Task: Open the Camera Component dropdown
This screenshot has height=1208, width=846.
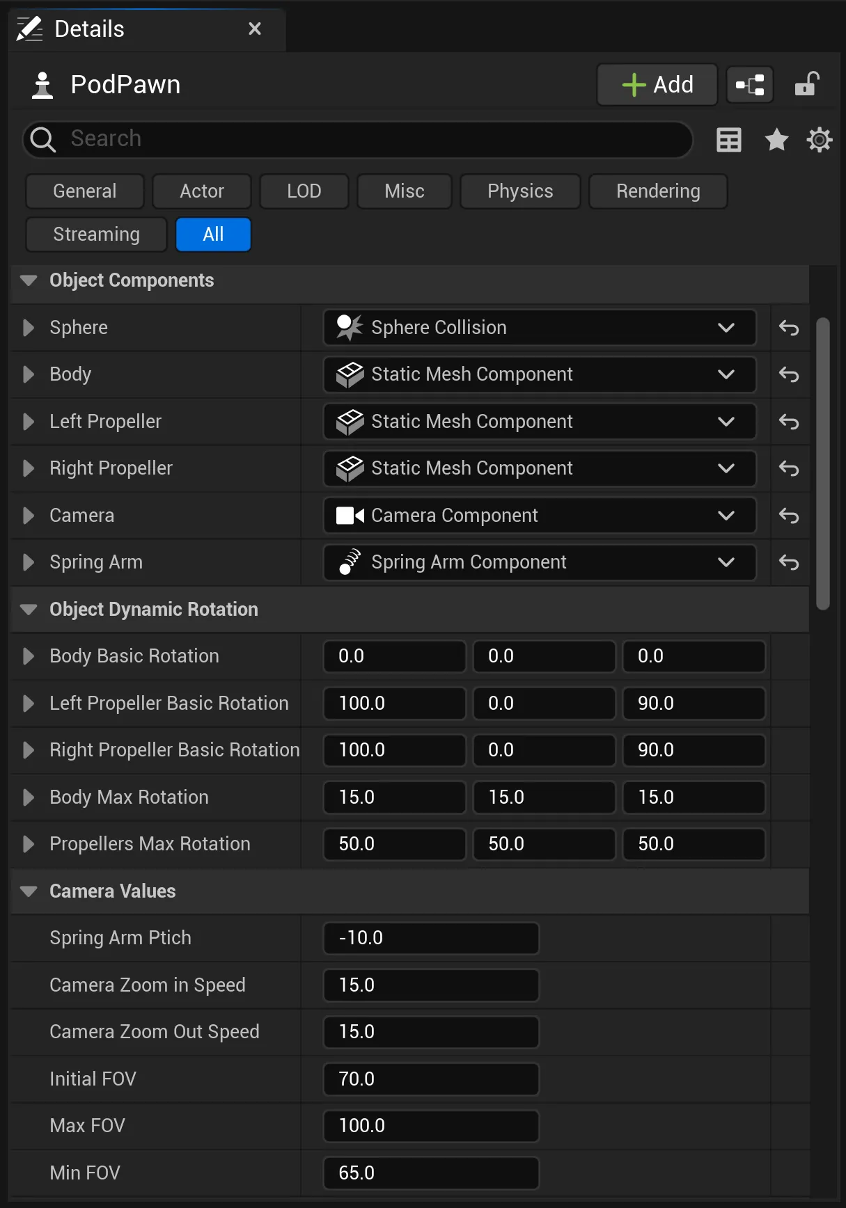Action: [x=540, y=516]
